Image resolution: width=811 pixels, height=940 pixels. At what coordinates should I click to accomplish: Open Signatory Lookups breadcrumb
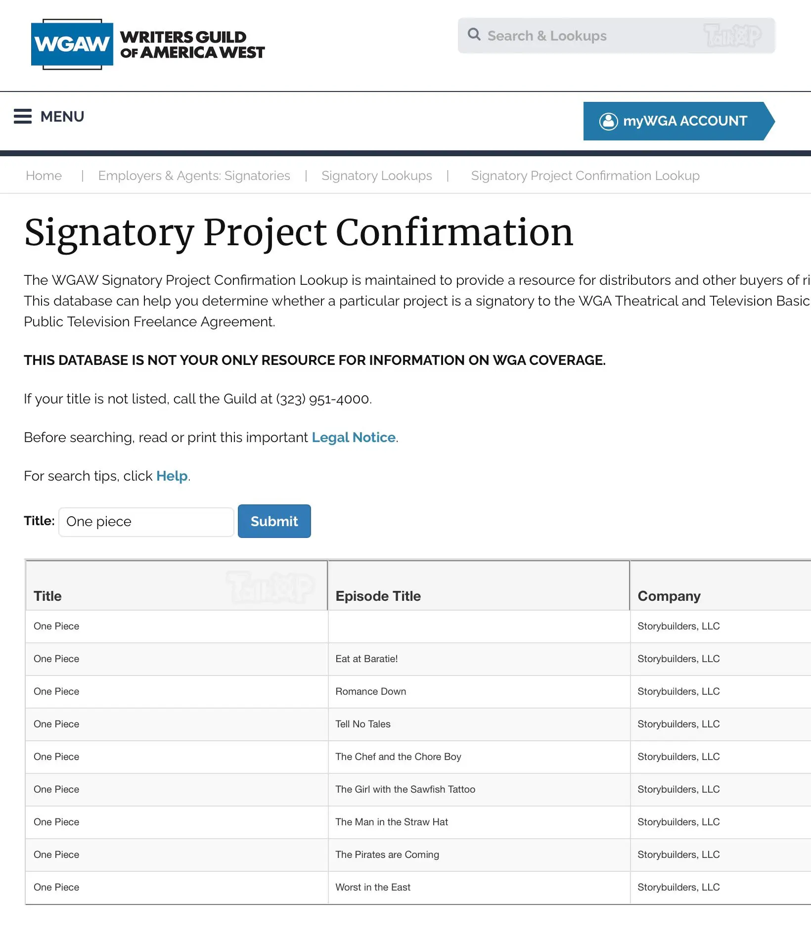376,176
